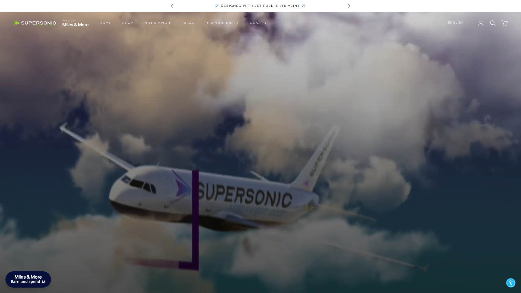Click the M miles icon in the badge
521x293 pixels.
click(x=43, y=282)
